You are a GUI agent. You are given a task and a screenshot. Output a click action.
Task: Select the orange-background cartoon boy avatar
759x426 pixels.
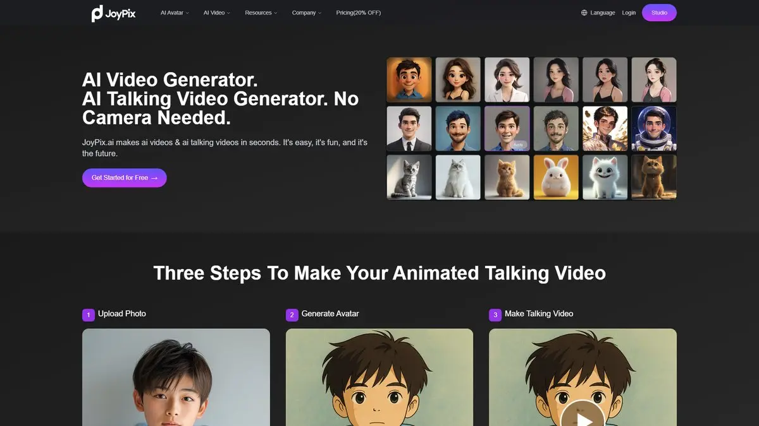[x=409, y=80]
